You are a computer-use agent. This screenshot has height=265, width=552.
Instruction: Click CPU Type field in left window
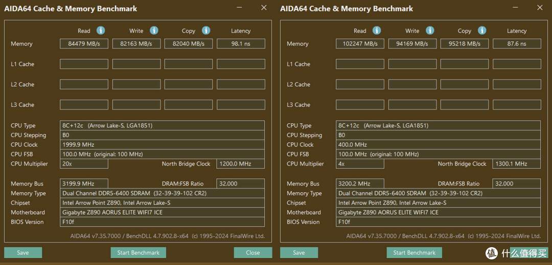pyautogui.click(x=163, y=126)
